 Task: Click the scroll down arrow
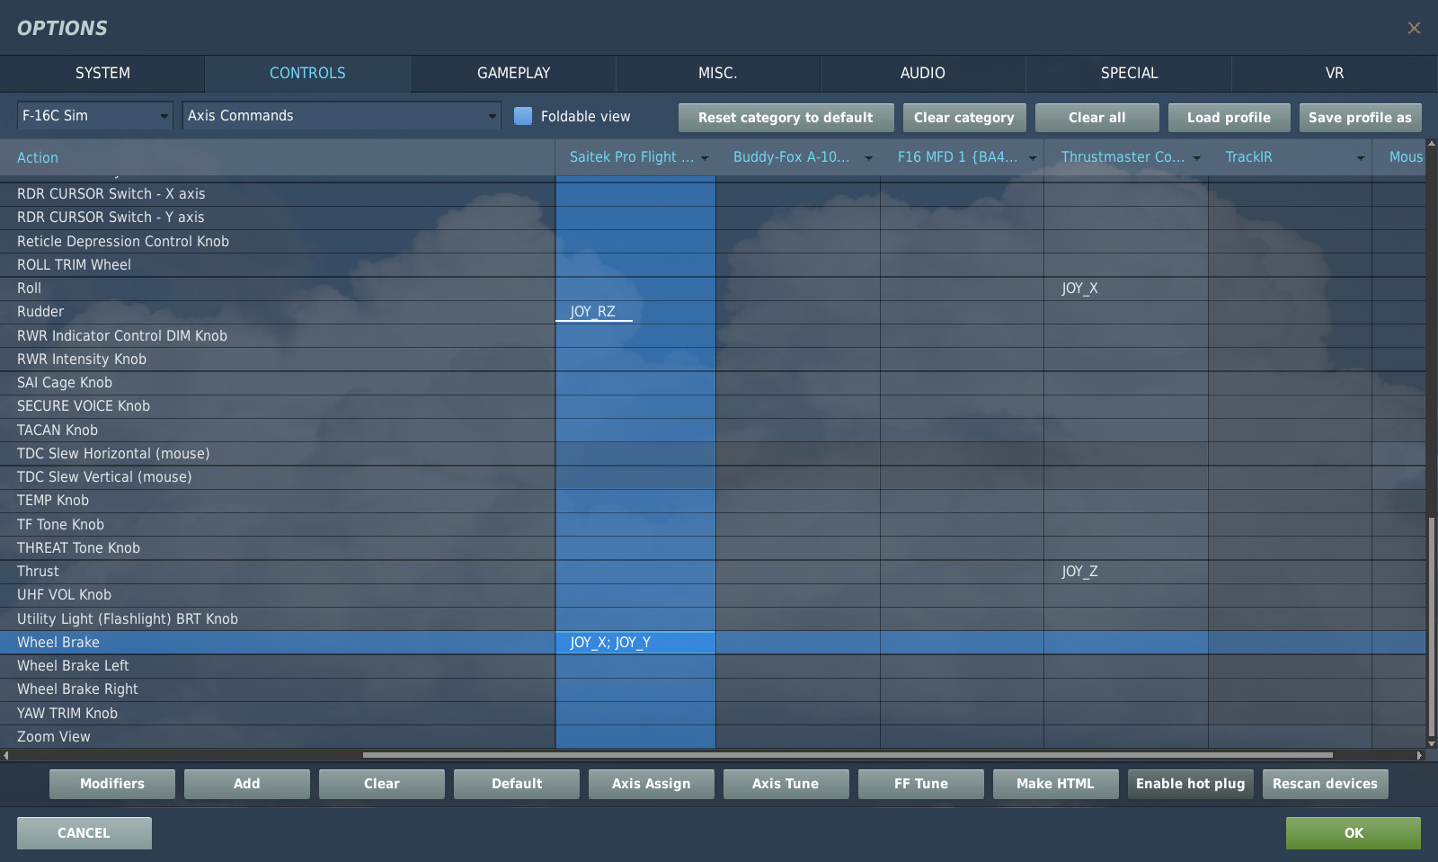click(x=1432, y=743)
